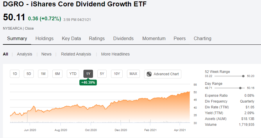Viewport: 261px width, 138px height.
Task: Click the 0.36 (+0.72%) change text
Action: 44,19
